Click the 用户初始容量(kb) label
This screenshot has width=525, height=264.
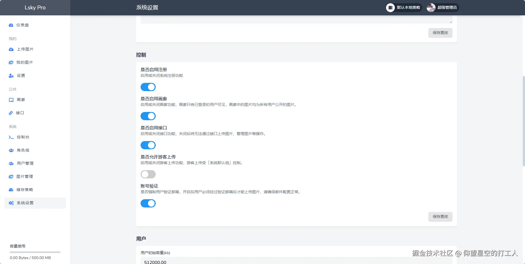[155, 253]
